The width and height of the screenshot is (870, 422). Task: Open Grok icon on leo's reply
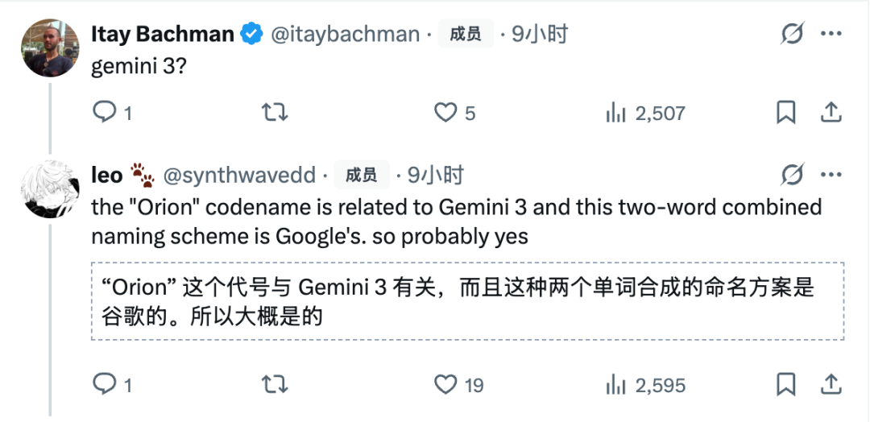[x=793, y=174]
